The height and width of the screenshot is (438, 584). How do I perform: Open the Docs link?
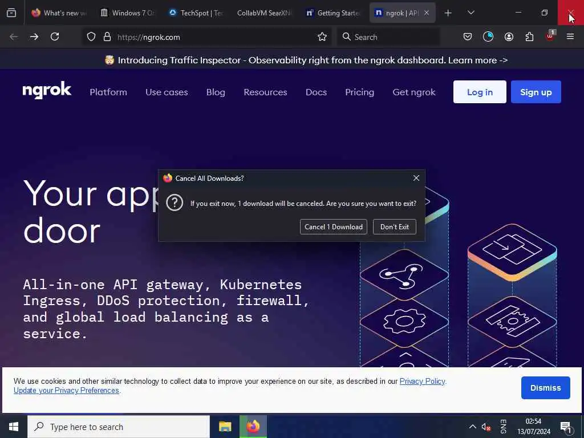pos(316,92)
